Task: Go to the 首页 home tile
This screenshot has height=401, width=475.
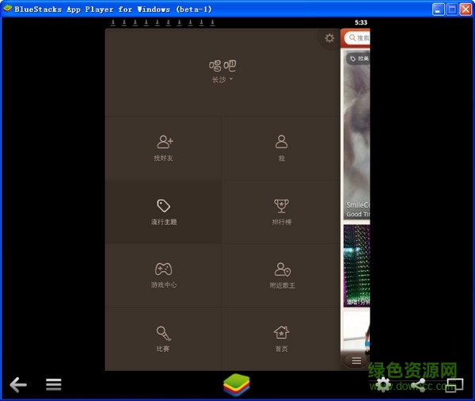Action: click(281, 338)
